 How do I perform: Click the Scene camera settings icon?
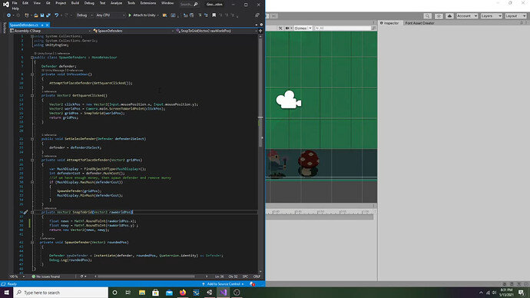click(288, 28)
